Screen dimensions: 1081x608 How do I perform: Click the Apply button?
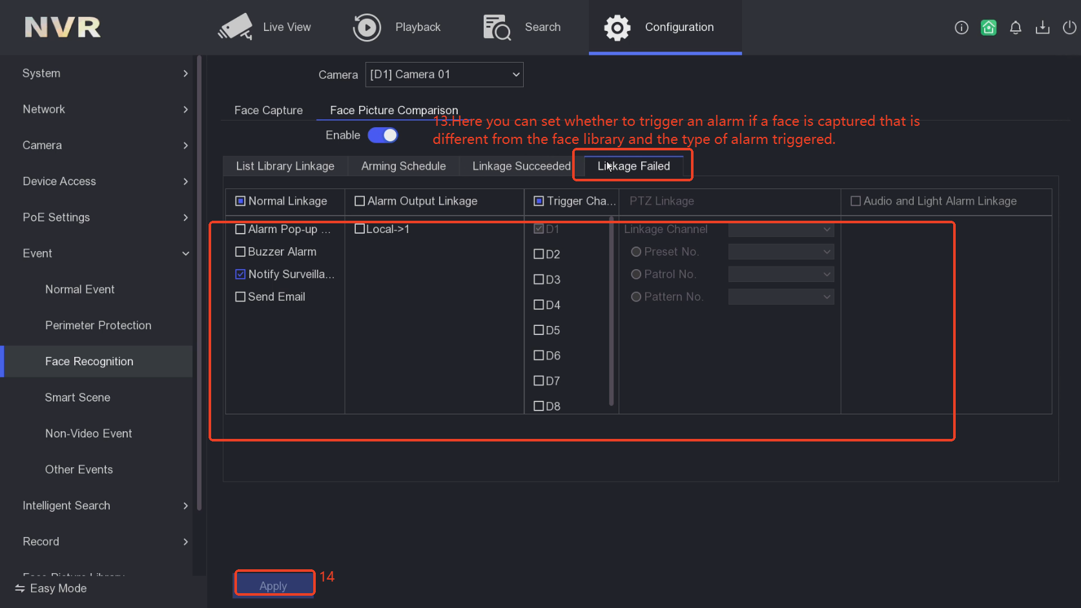[273, 585]
